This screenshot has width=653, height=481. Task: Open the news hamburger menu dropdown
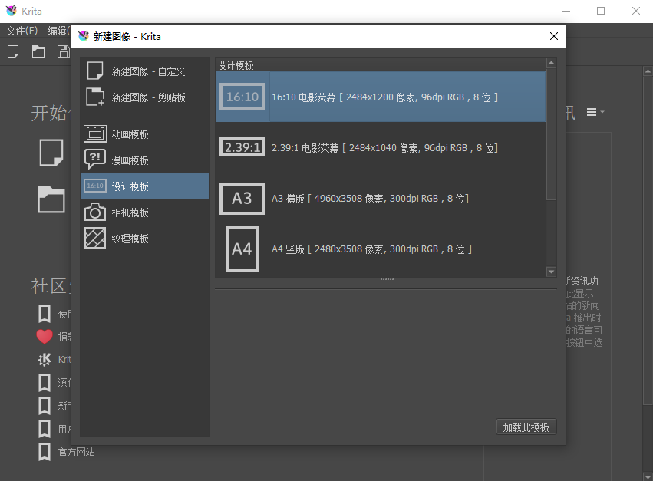click(595, 112)
